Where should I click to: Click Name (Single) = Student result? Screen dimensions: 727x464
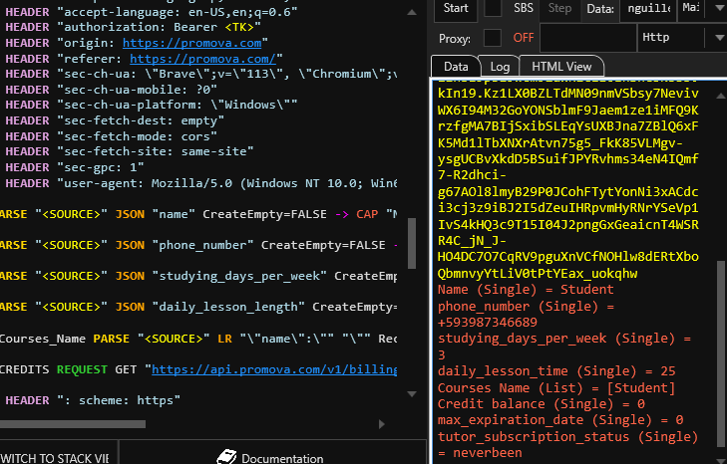[526, 290]
